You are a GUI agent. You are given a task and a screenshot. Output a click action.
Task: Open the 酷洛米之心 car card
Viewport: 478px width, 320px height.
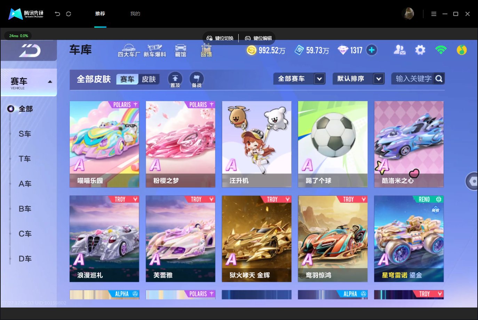409,144
